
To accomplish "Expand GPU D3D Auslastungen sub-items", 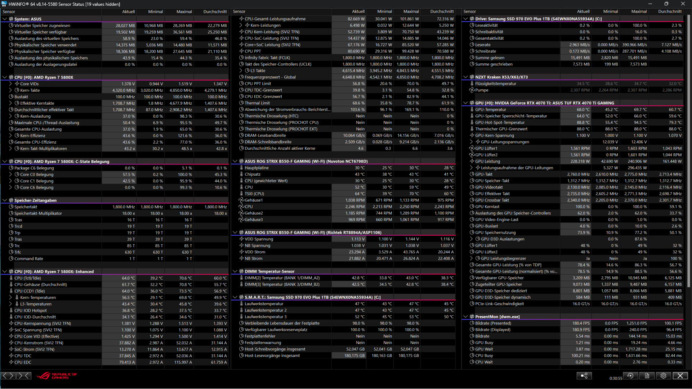I will tap(471, 239).
